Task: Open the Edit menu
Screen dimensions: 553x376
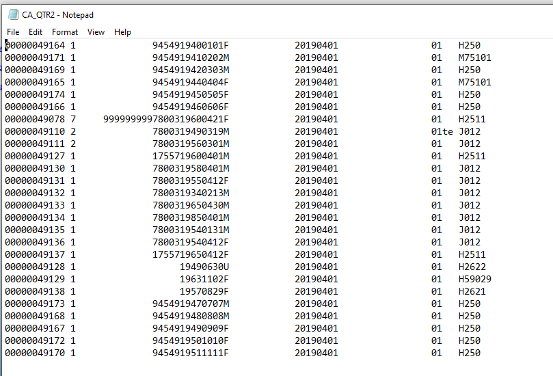Action: point(36,32)
